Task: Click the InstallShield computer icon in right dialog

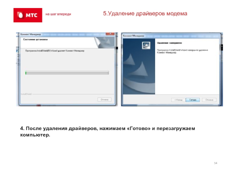Action: click(x=146, y=45)
